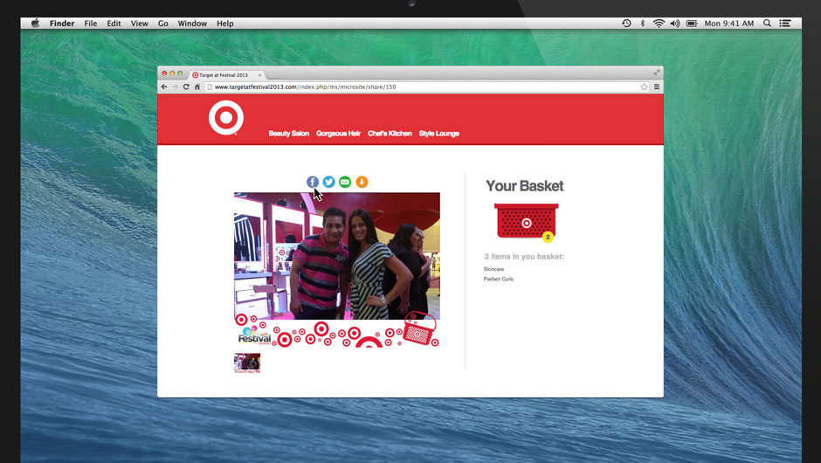Open Finder menu
This screenshot has width=821, height=463.
[x=62, y=23]
